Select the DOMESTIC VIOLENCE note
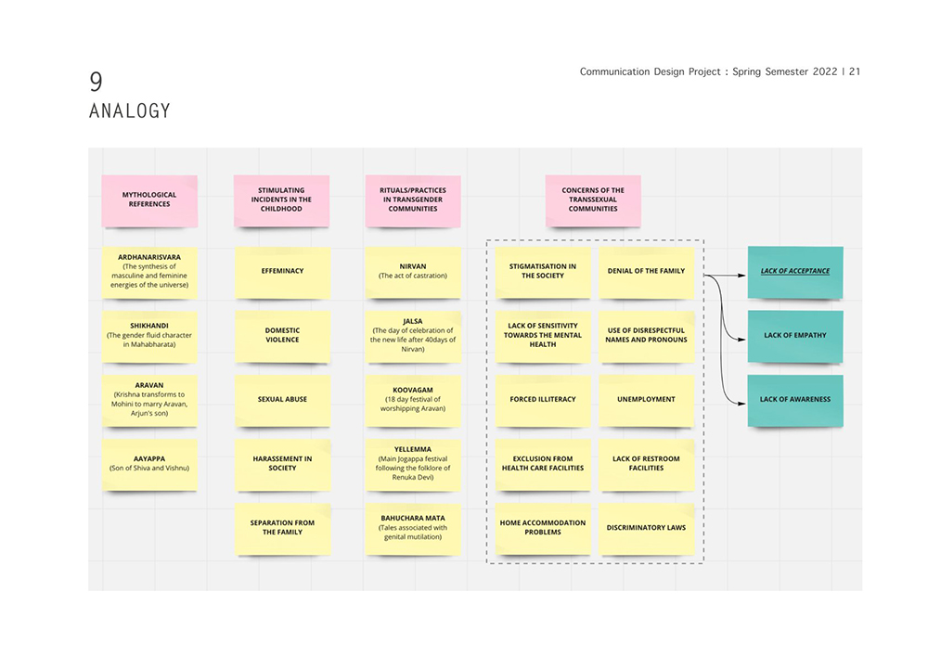This screenshot has height=656, width=928. click(x=282, y=336)
